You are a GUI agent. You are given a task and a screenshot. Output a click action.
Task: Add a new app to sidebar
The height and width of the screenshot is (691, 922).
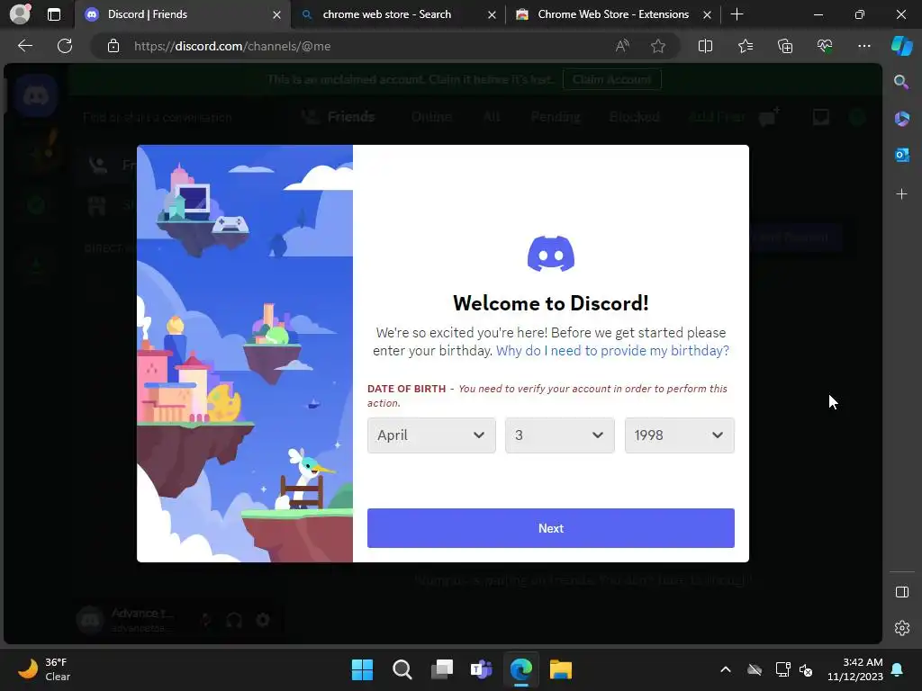tap(901, 194)
